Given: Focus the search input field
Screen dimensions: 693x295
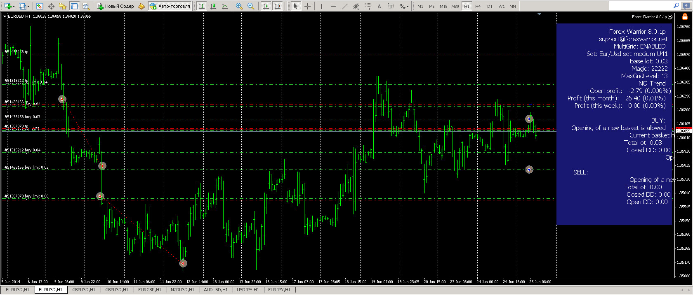Looking at the screenshot, I should (641, 6).
